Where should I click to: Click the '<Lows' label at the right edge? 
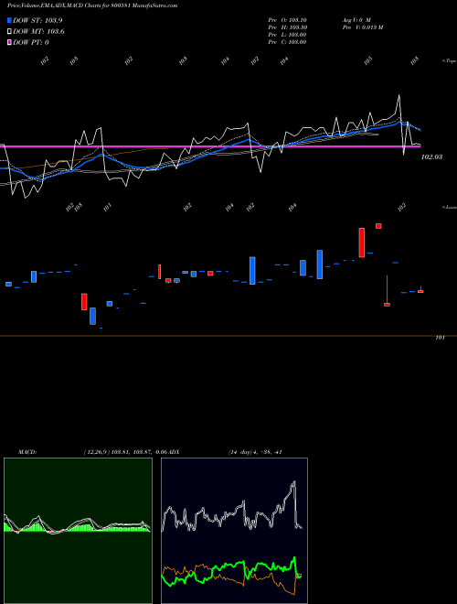tap(450, 207)
